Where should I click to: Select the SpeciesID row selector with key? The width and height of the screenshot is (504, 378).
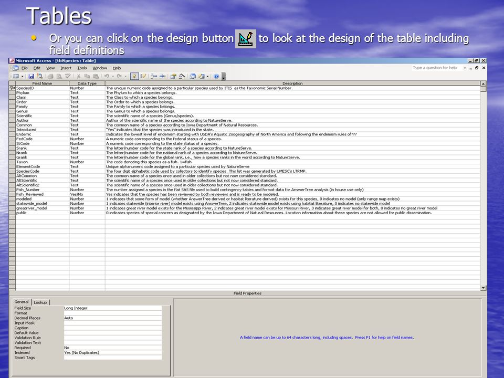point(12,88)
